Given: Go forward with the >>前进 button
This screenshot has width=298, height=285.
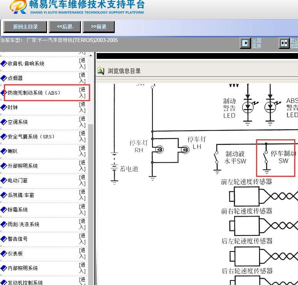Looking at the screenshot, I should 99,27.
